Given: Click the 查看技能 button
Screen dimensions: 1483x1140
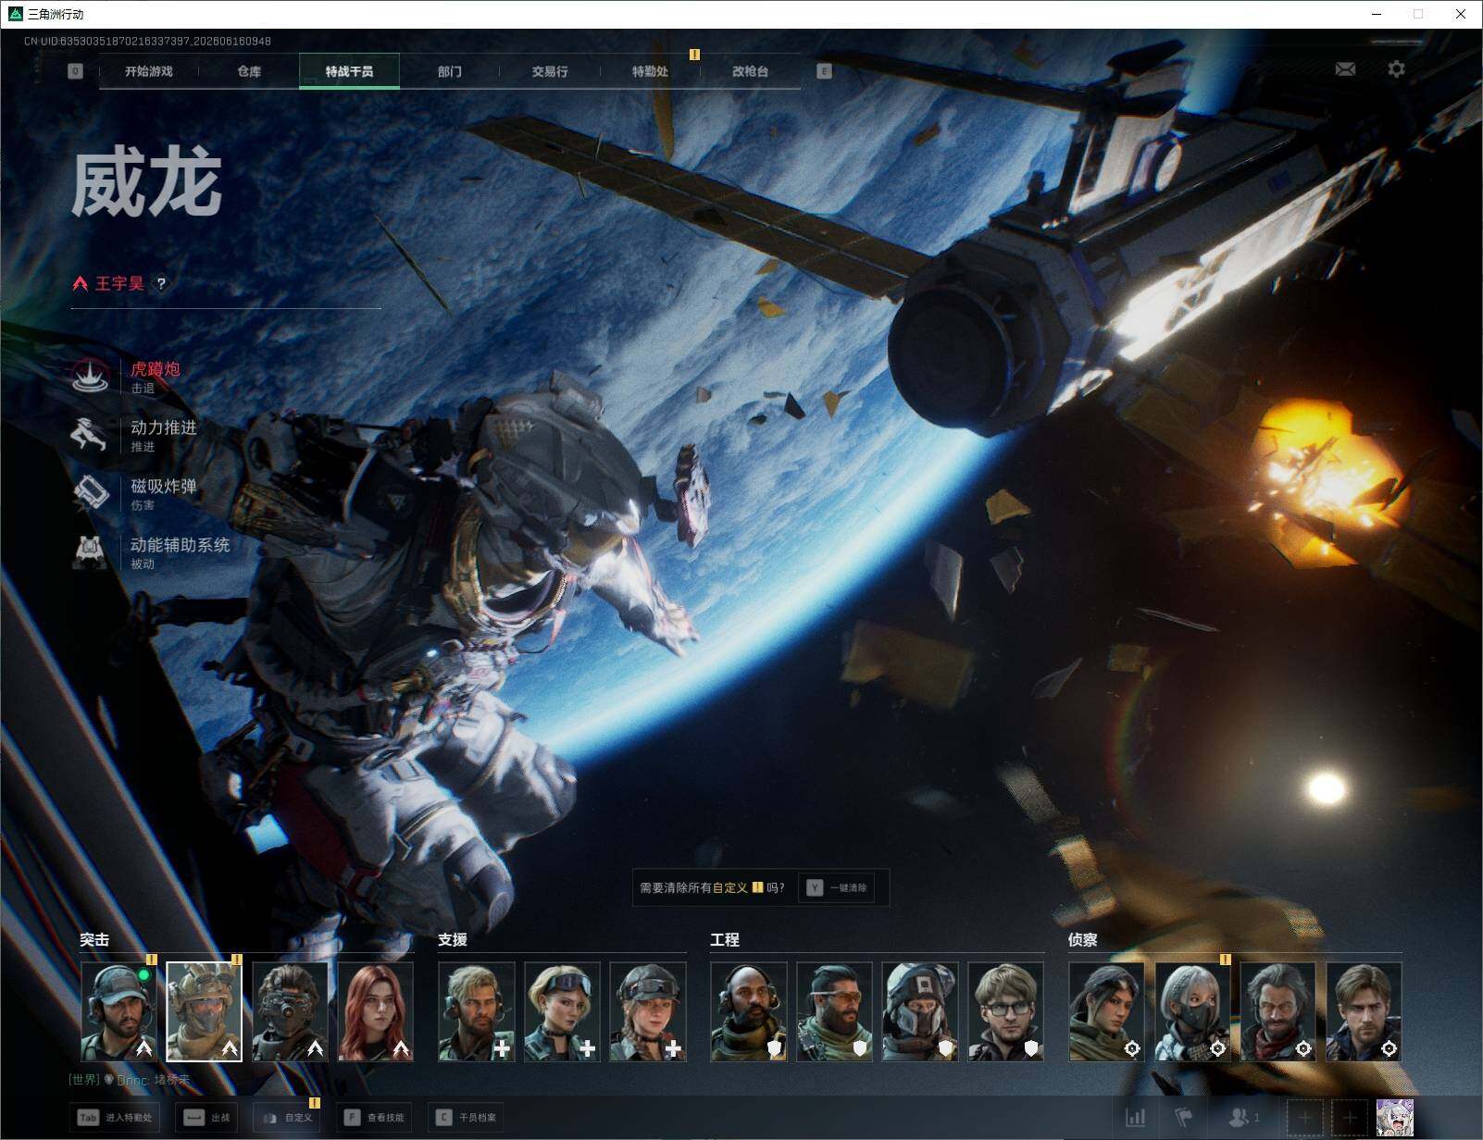Looking at the screenshot, I should point(375,1118).
